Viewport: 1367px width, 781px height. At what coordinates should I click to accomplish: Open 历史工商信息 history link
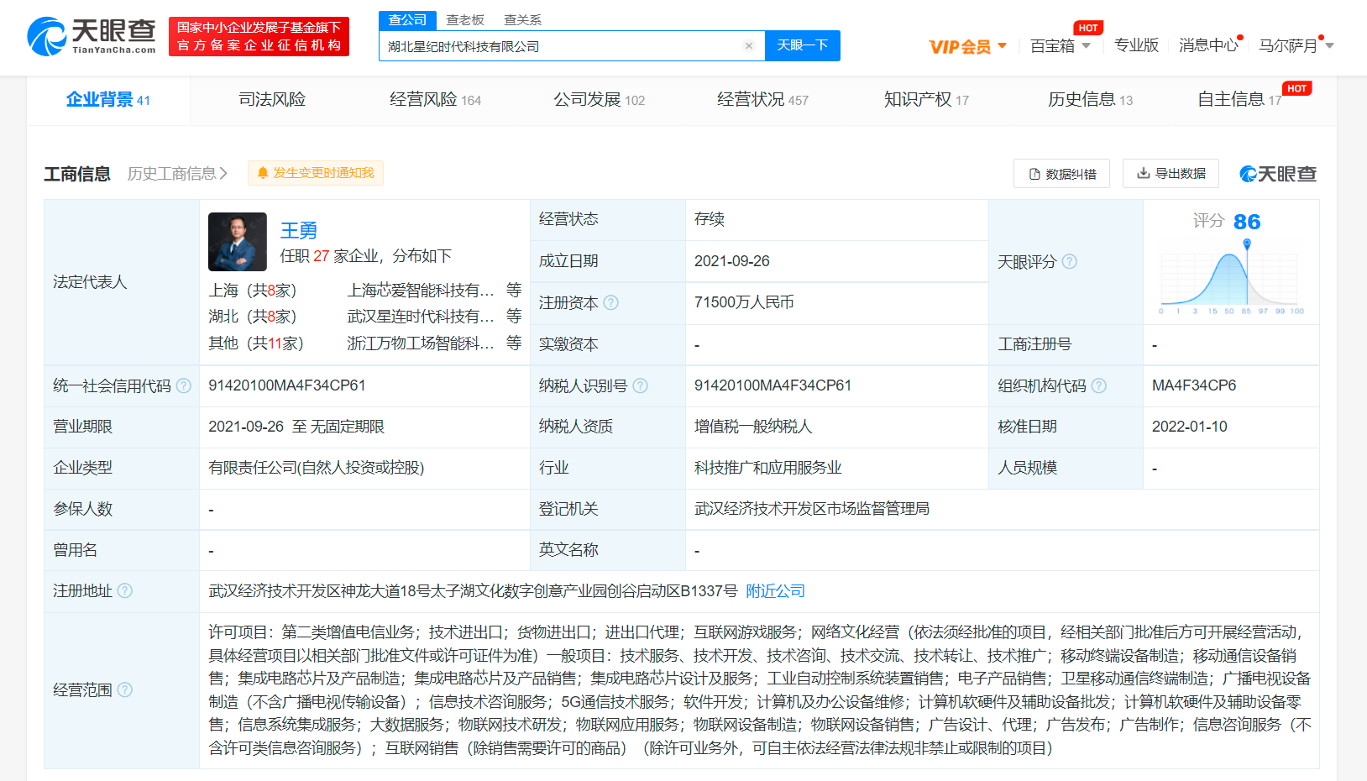[x=177, y=174]
